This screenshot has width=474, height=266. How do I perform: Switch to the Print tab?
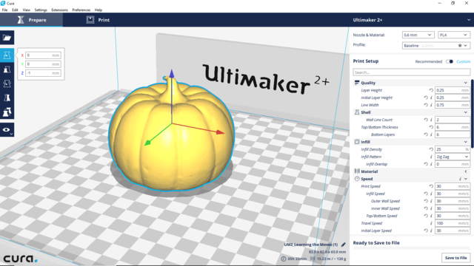pyautogui.click(x=98, y=20)
